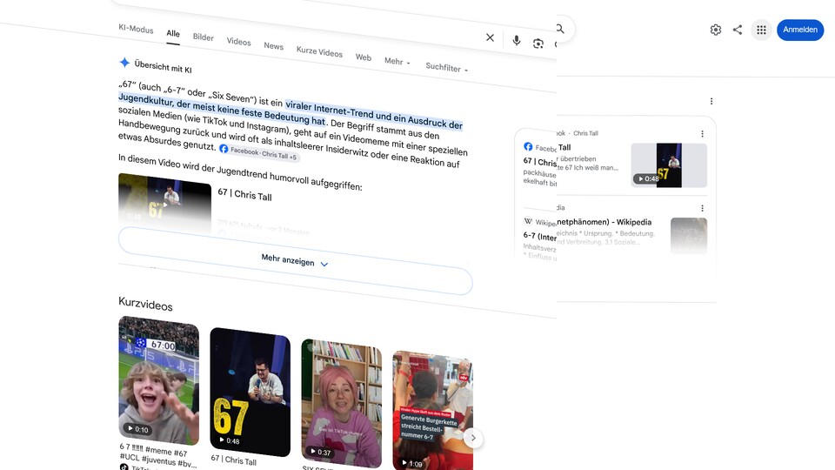Viewport: 835px width, 470px height.
Task: Open the 67 | Chris Tall overview video title
Action: [x=245, y=195]
